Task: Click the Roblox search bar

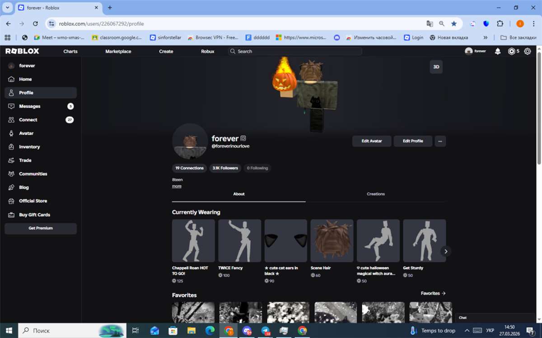Action: click(294, 51)
